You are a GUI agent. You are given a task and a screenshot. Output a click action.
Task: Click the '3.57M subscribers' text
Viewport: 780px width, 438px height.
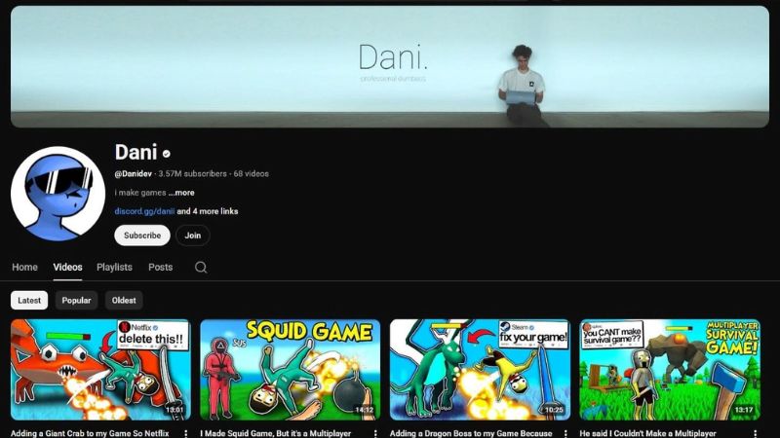point(192,174)
